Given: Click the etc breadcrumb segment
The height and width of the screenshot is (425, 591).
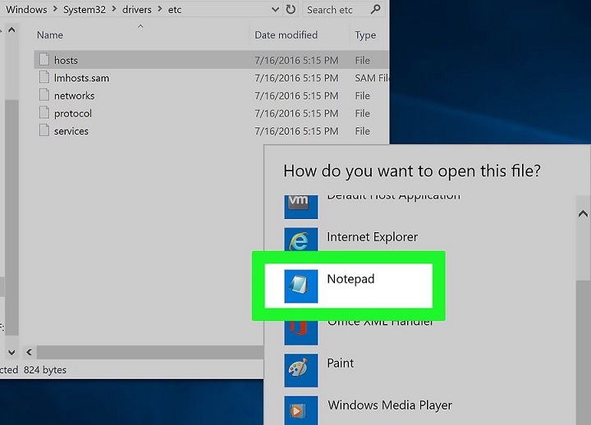Looking at the screenshot, I should (175, 9).
